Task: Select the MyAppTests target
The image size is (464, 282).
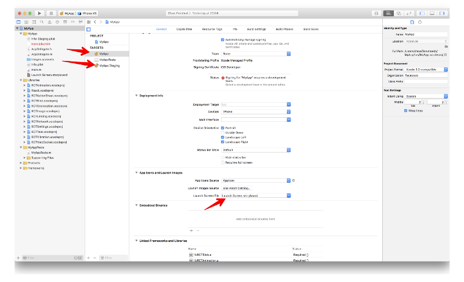Action: 107,60
